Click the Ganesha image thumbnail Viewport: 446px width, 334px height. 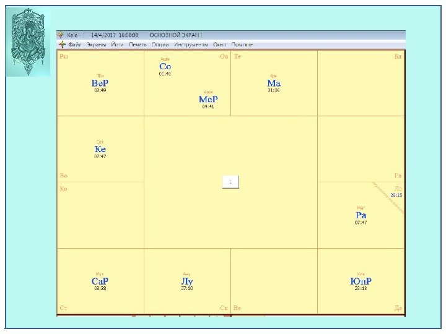tap(28, 42)
